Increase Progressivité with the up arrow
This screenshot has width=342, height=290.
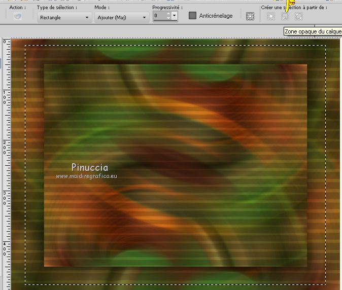[168, 14]
